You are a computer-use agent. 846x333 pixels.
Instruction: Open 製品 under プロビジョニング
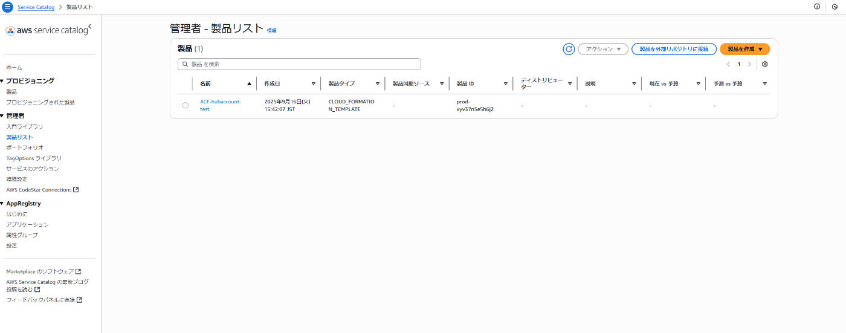pos(11,91)
